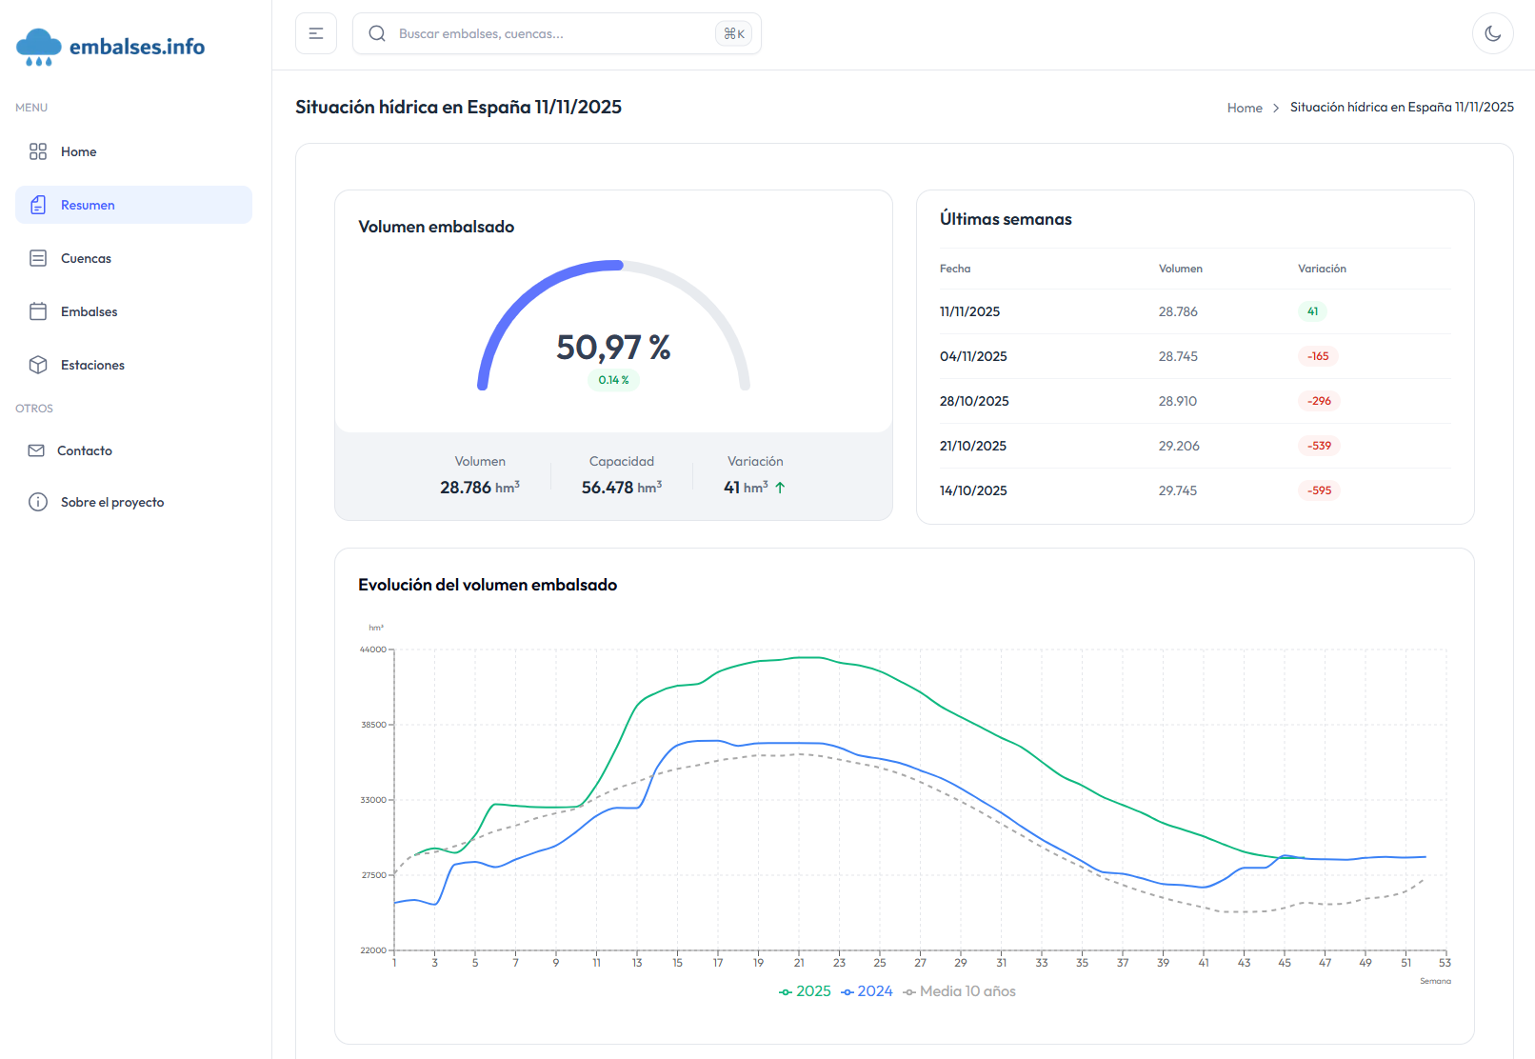Click the 11/11/2025 row in Últimas semanas

click(969, 311)
